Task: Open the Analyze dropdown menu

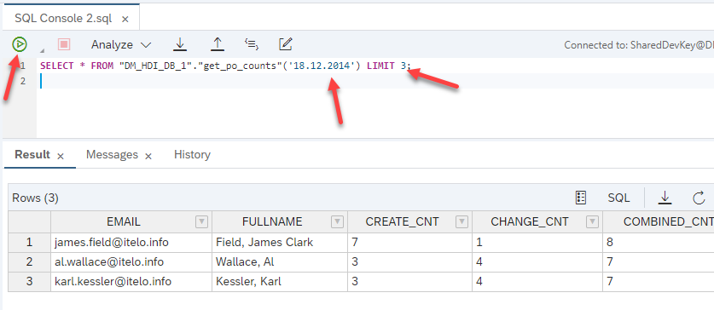Action: [x=120, y=44]
